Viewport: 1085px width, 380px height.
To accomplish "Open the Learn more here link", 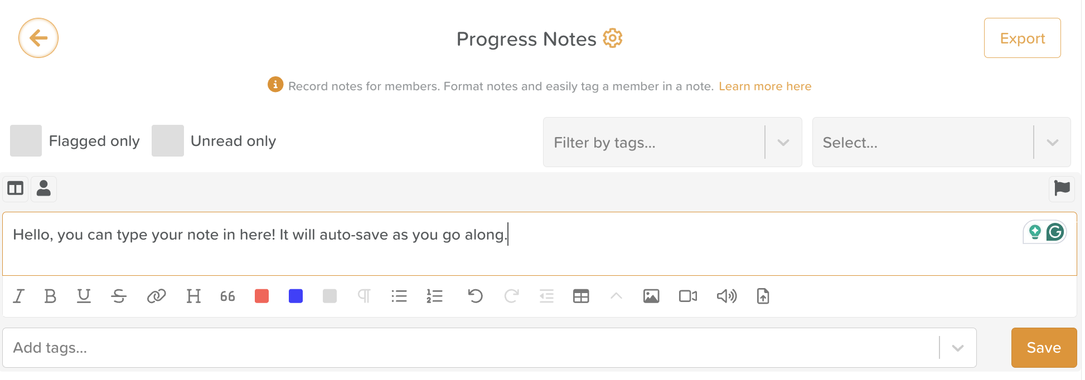I will click(x=764, y=86).
